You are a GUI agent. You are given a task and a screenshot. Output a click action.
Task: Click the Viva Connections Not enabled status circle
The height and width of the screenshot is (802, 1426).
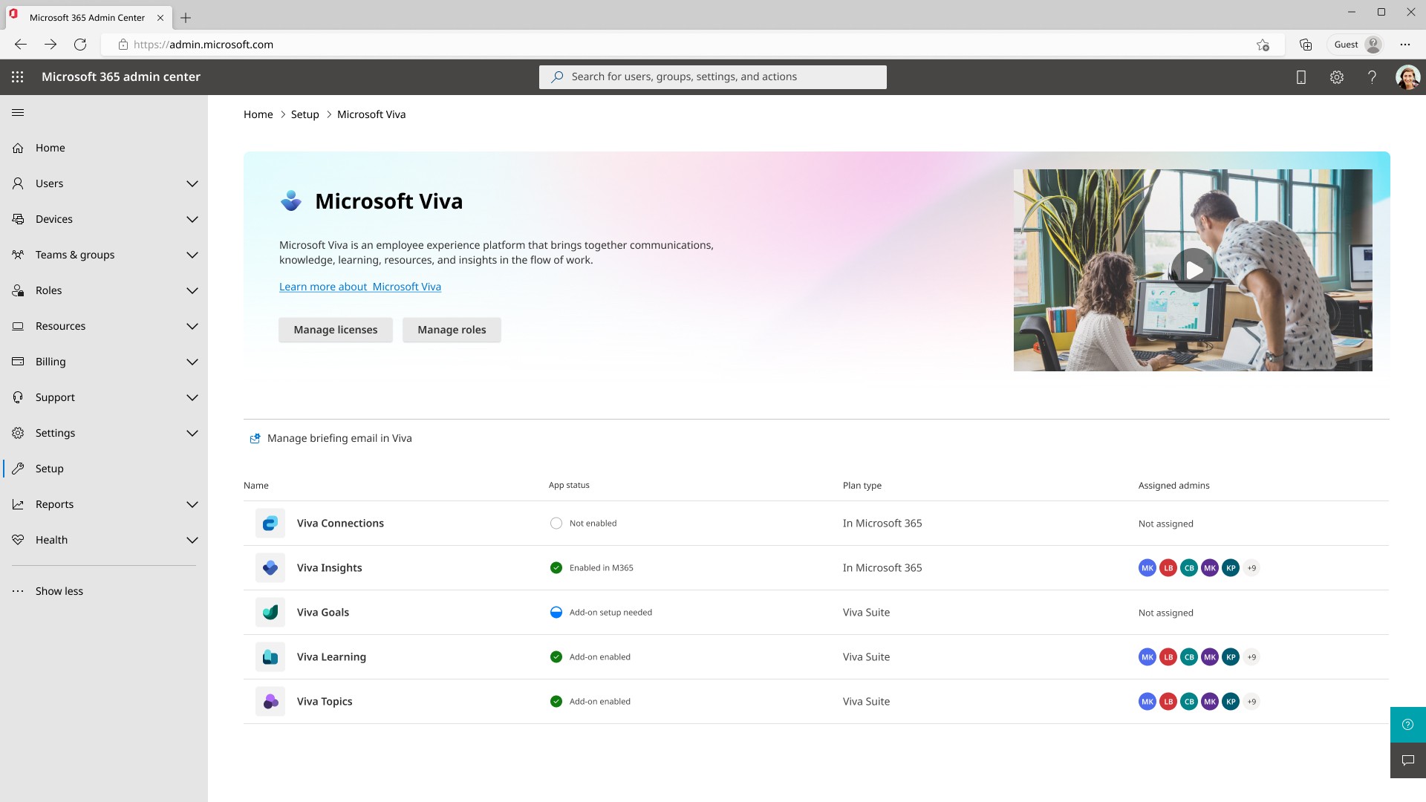click(556, 524)
